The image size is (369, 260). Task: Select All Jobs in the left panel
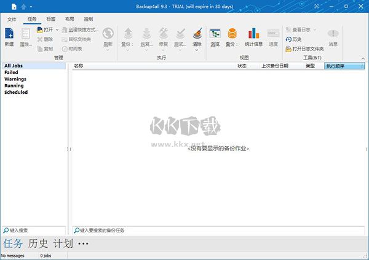coord(34,66)
